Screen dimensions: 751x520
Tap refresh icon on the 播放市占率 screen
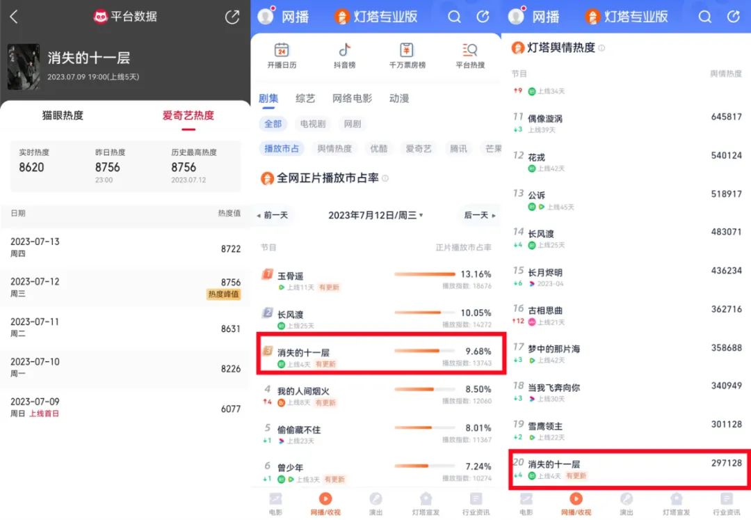click(483, 17)
